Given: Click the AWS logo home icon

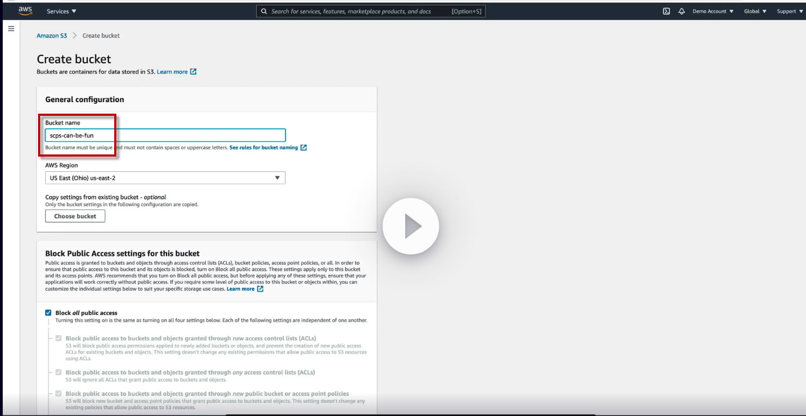Looking at the screenshot, I should pos(26,11).
